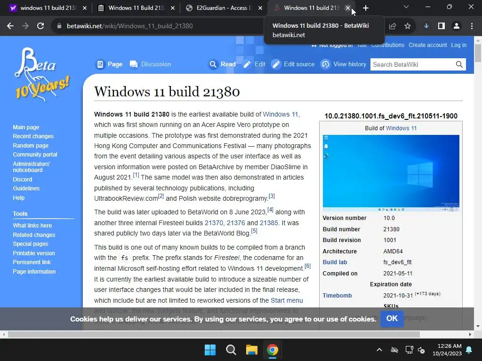Open taskbar Search icon
This screenshot has width=482, height=361.
tap(231, 350)
